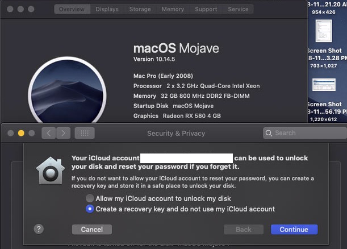
Task: Click the Memory 32 GB line
Action: click(x=191, y=96)
